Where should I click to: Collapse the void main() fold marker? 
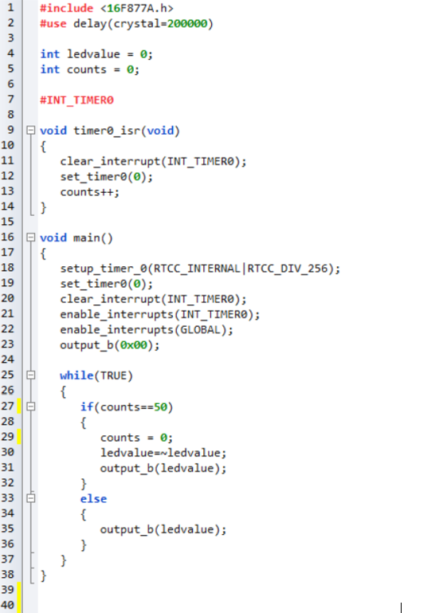click(30, 238)
